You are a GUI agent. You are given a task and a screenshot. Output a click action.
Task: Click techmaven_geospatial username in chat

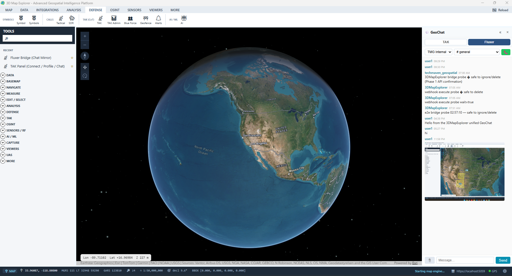(x=441, y=73)
